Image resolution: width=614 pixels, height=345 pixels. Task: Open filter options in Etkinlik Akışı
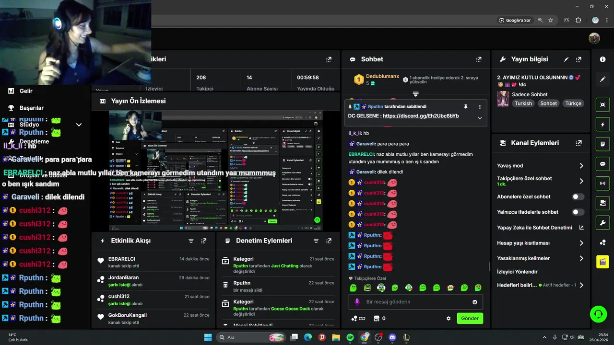(191, 241)
